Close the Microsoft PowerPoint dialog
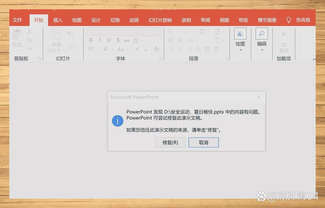 pos(259,97)
